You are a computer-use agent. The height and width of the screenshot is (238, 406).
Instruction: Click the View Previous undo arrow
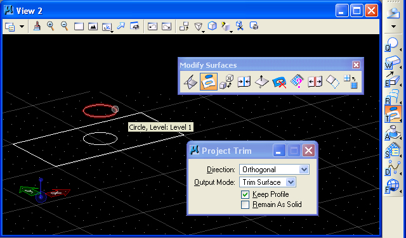coord(152,27)
